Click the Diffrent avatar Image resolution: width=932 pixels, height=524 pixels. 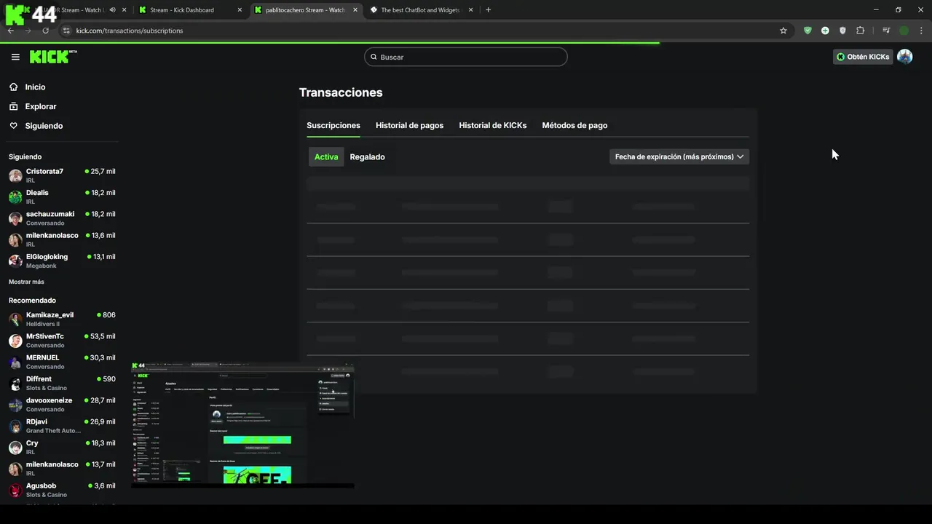(x=15, y=383)
